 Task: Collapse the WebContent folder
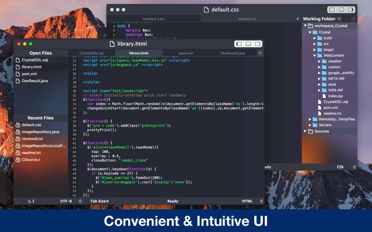tap(315, 55)
